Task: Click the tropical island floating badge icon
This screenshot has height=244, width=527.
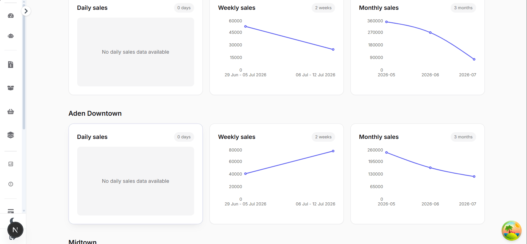Action: coord(512,231)
